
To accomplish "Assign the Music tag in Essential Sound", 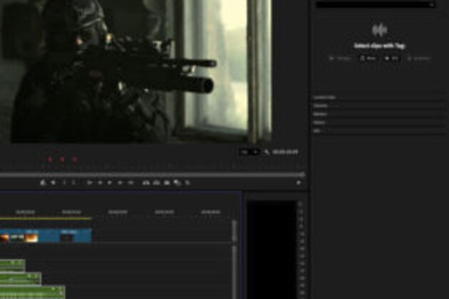I will (368, 58).
